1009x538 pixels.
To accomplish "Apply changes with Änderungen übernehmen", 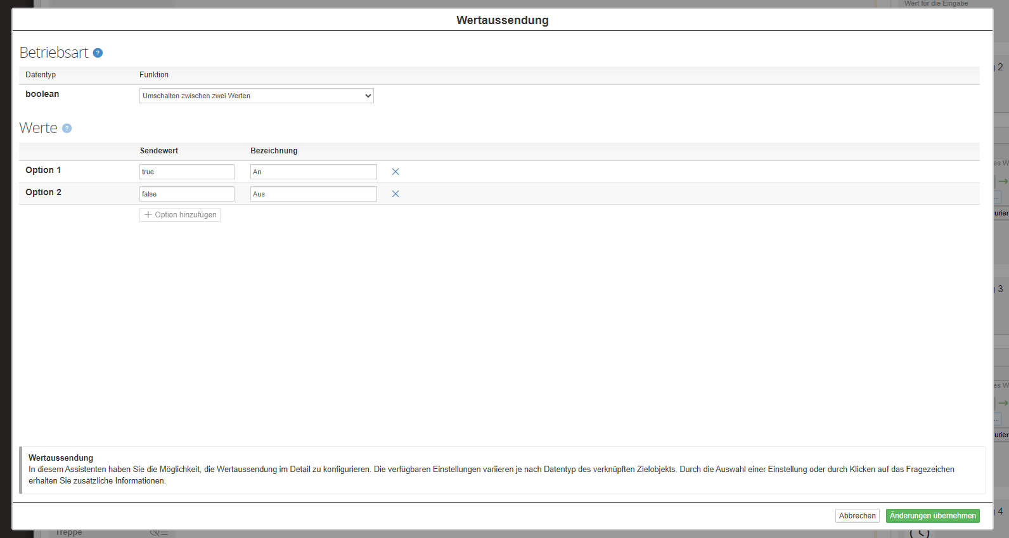I will point(932,516).
